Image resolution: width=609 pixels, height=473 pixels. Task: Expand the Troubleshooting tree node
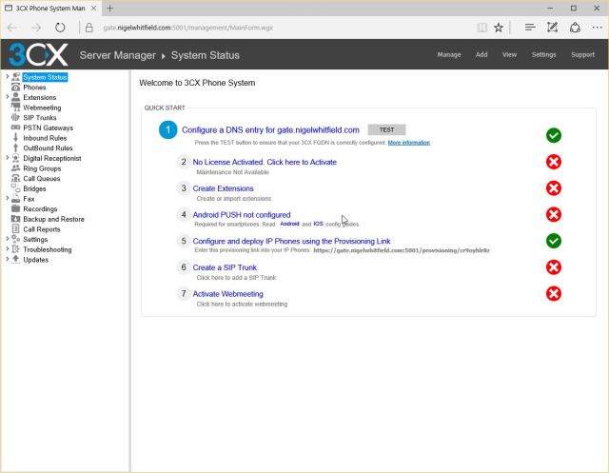click(7, 249)
